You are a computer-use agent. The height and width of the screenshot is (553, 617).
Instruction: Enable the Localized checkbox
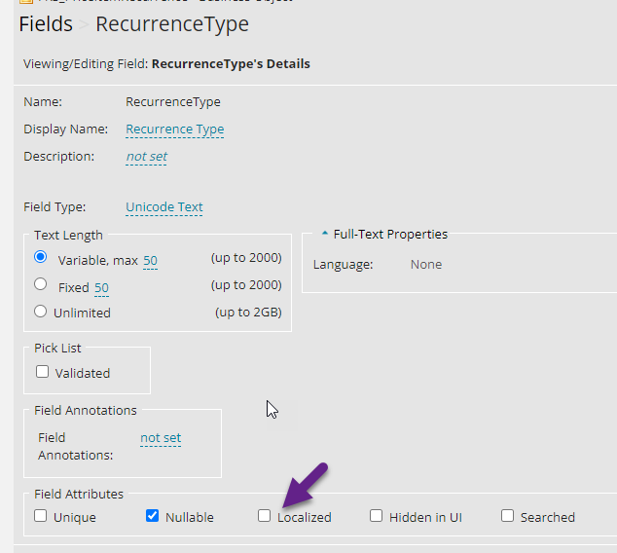(264, 516)
